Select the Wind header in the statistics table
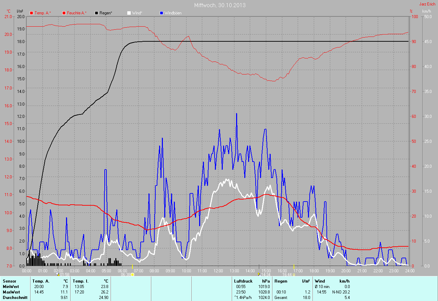438x301 pixels. coord(320,281)
